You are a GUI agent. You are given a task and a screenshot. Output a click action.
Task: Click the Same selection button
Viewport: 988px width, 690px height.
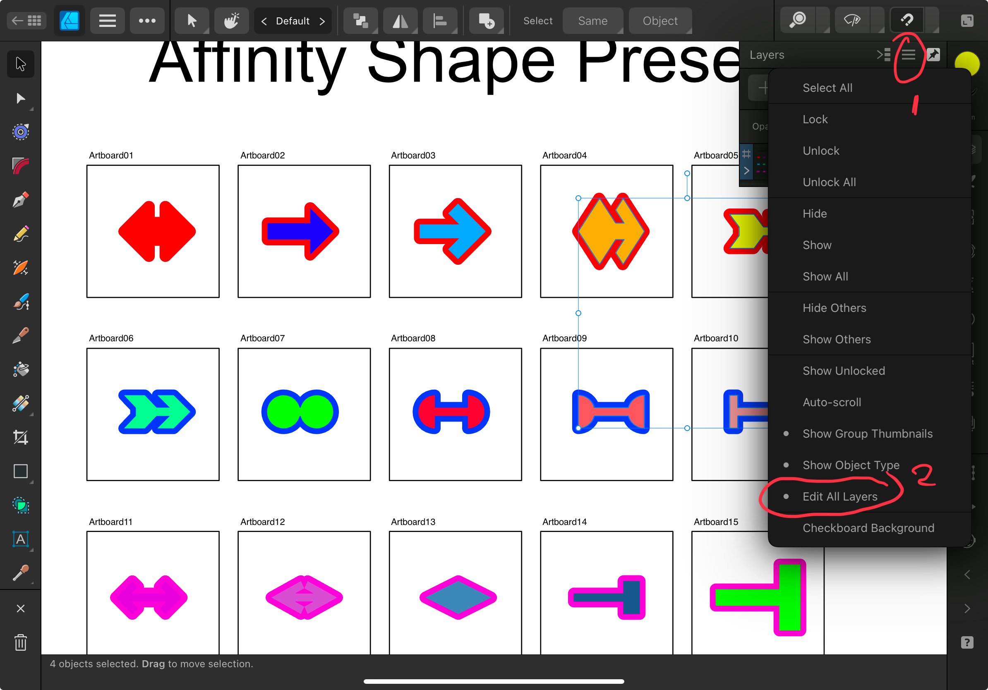593,20
